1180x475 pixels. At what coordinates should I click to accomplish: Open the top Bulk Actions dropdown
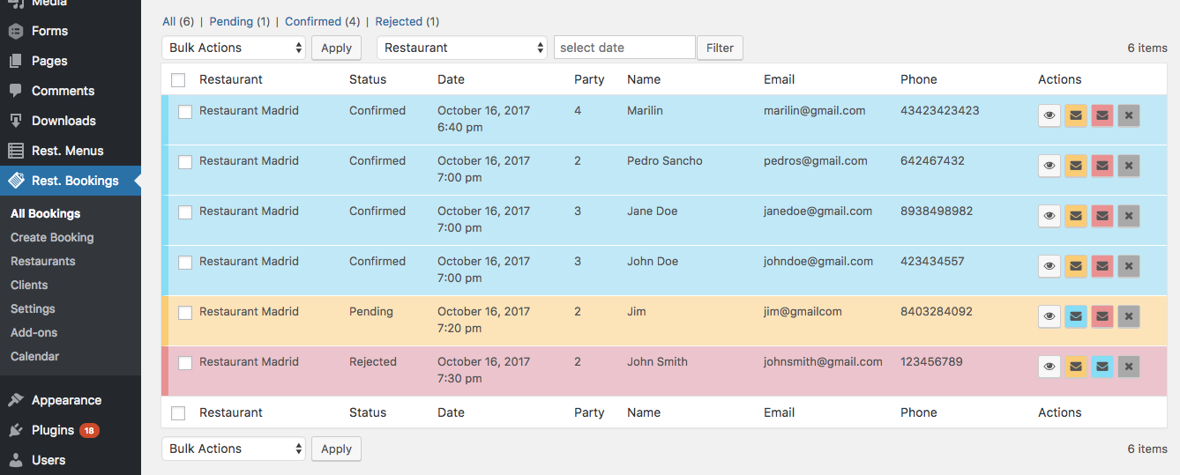(234, 48)
